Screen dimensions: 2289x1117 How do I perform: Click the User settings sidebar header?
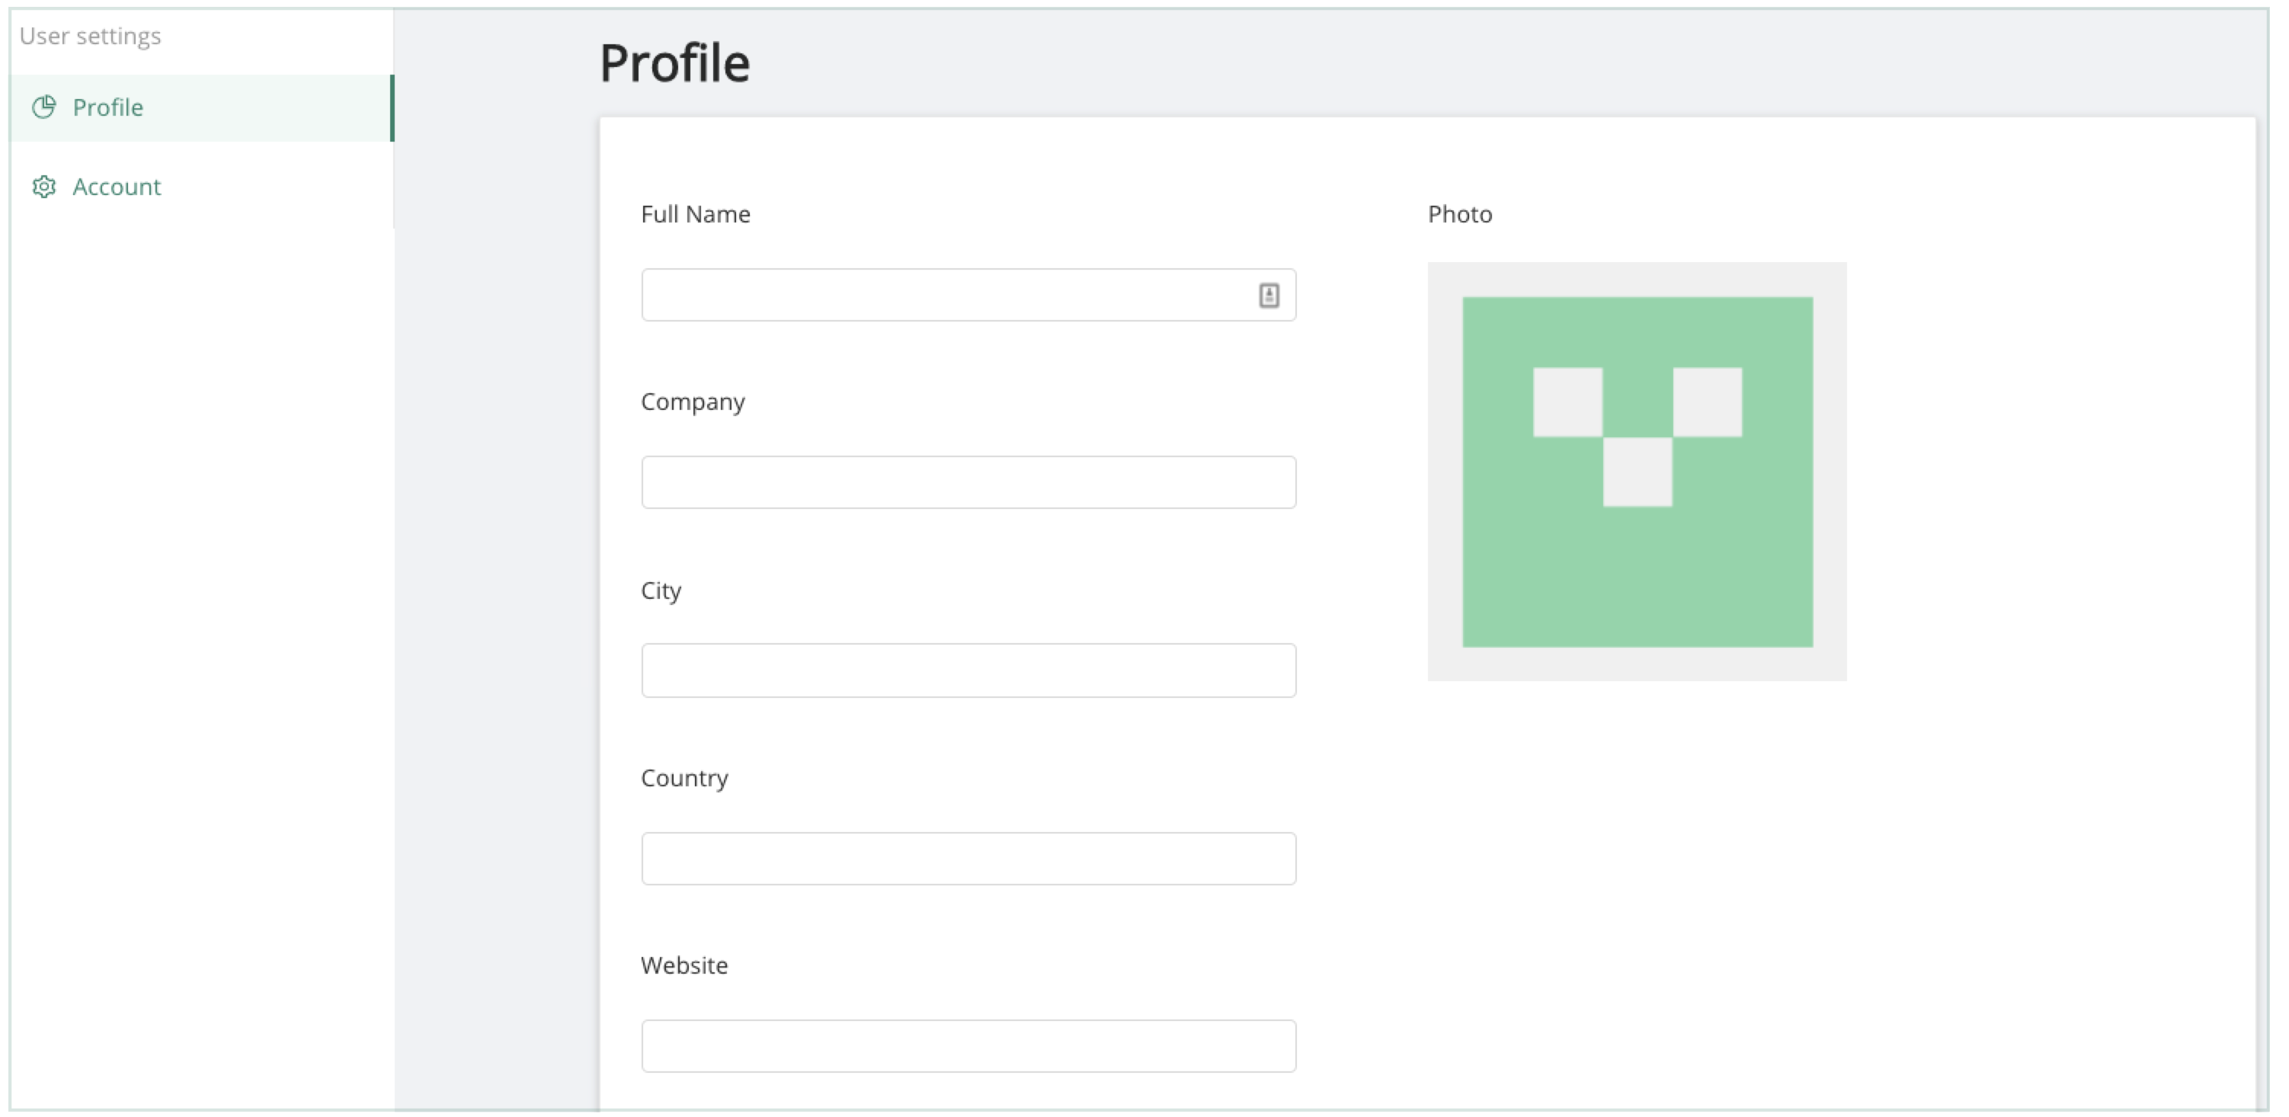90,37
